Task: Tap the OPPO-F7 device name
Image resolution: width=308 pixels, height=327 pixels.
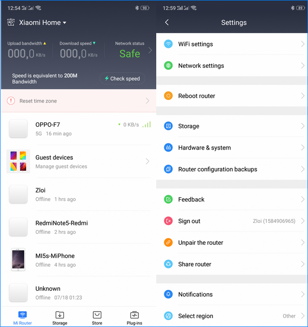Action: click(x=48, y=125)
